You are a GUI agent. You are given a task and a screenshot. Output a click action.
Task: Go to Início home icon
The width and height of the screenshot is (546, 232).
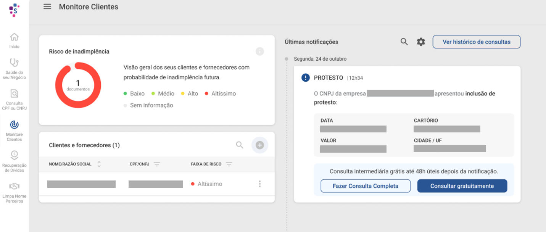(x=14, y=37)
